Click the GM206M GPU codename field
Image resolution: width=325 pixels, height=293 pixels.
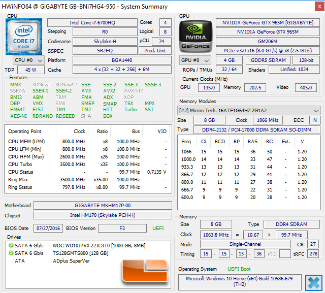(268, 41)
